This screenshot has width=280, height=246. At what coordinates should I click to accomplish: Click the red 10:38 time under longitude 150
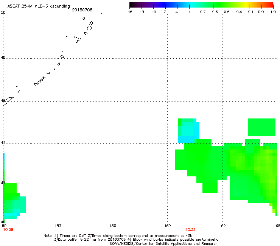tap(8, 230)
